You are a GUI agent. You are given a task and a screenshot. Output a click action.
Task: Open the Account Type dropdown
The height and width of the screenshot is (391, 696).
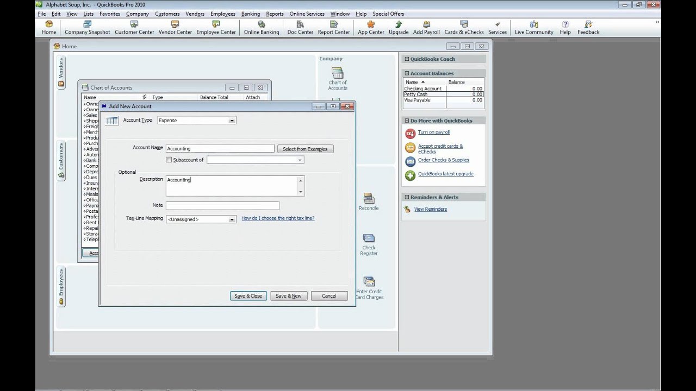click(232, 121)
